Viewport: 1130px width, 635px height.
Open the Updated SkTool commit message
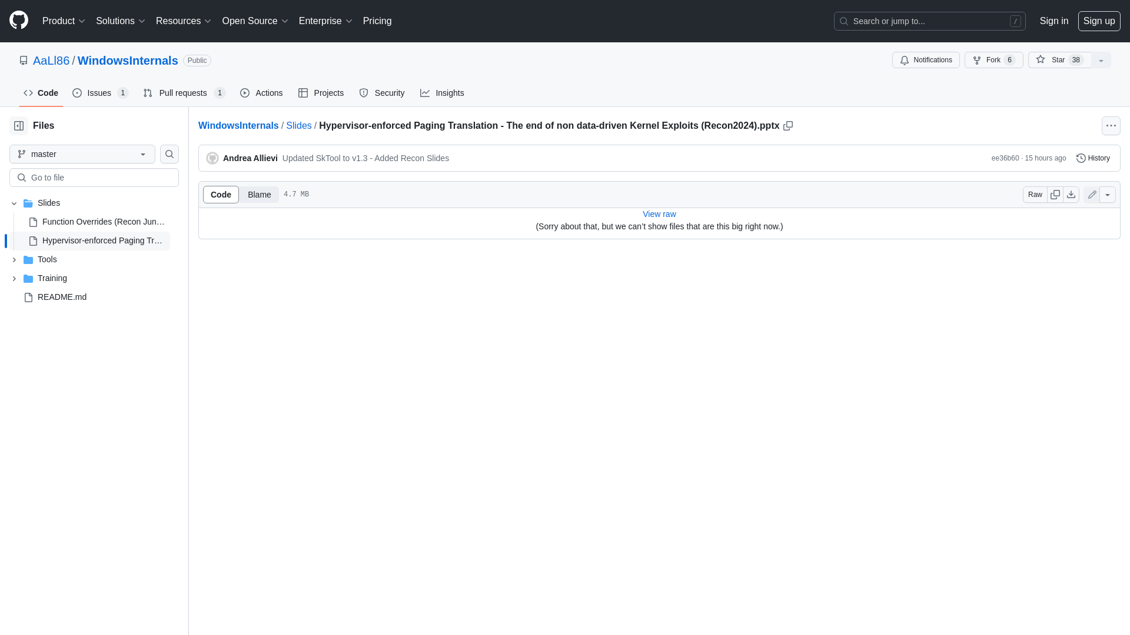365,158
